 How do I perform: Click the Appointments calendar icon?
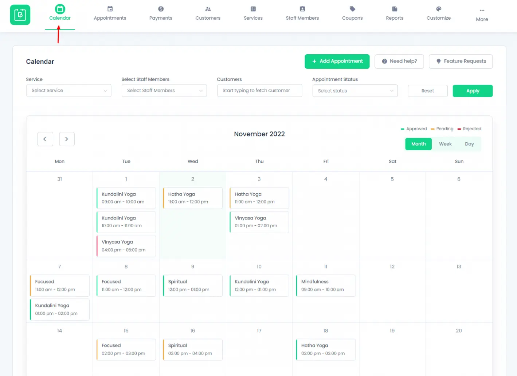click(110, 9)
